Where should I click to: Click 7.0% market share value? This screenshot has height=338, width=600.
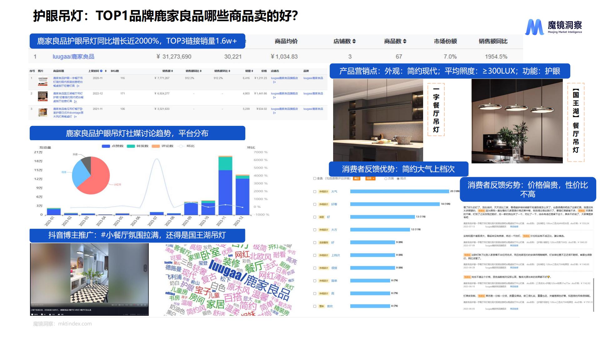450,57
